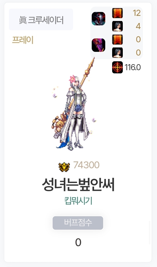Open the 성녀는뻡안써 character name
157x267 pixels.
[78, 185]
